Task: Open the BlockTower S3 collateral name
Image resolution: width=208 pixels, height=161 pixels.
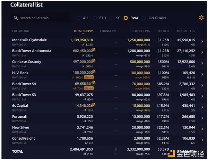Action: tap(24, 95)
